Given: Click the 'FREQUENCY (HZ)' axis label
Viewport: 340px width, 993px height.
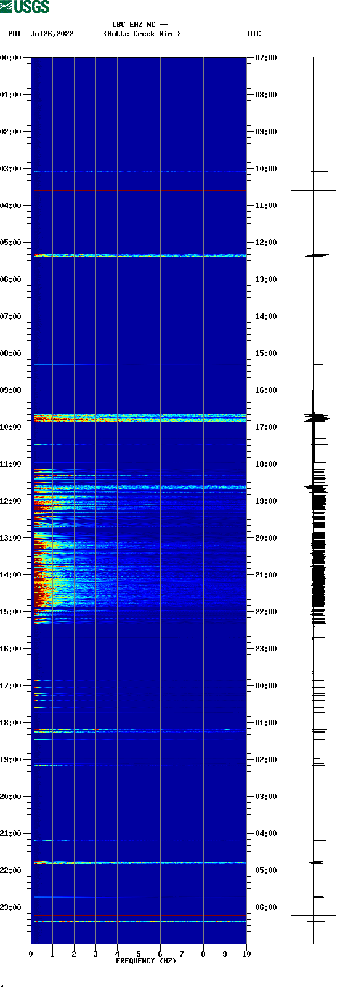Looking at the screenshot, I should click(x=146, y=961).
